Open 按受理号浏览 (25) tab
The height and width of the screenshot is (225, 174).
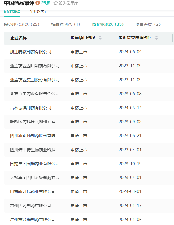pyautogui.click(x=21, y=24)
